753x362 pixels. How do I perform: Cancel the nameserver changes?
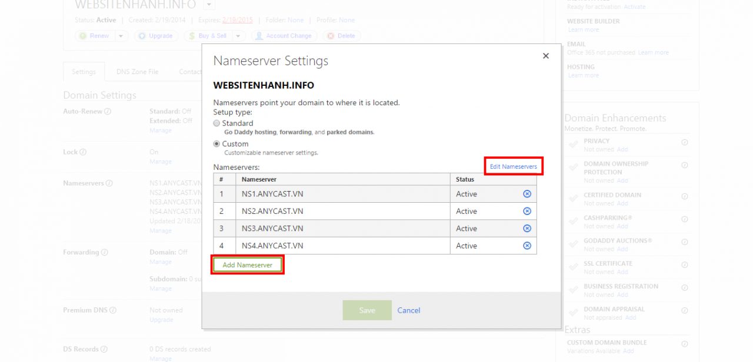click(x=409, y=310)
